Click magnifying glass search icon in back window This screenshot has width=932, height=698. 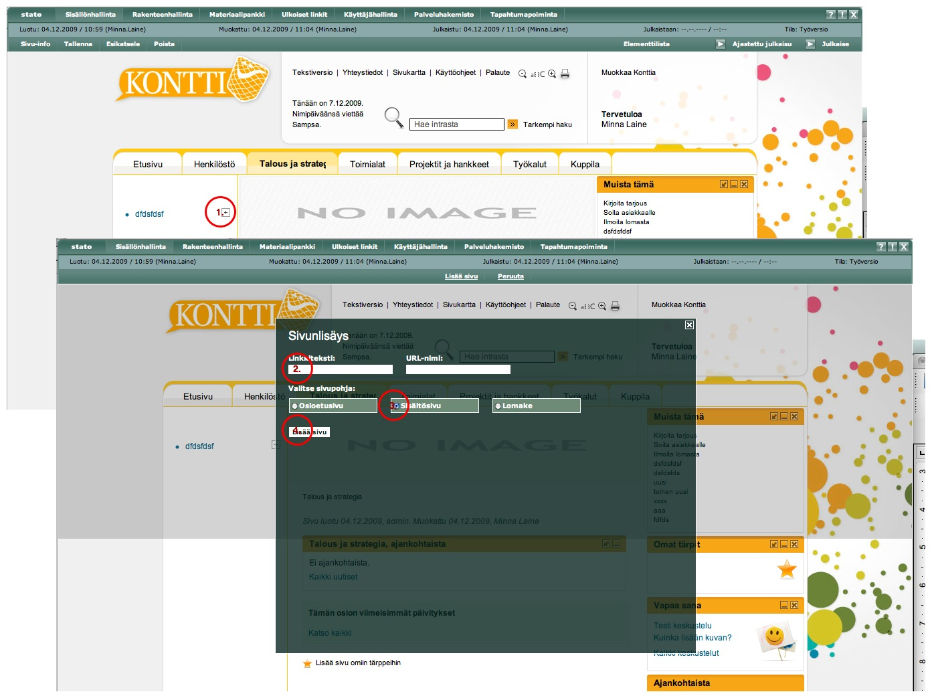[x=394, y=118]
